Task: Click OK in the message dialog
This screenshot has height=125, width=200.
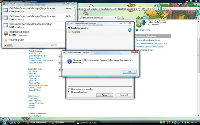Action: tap(130, 72)
